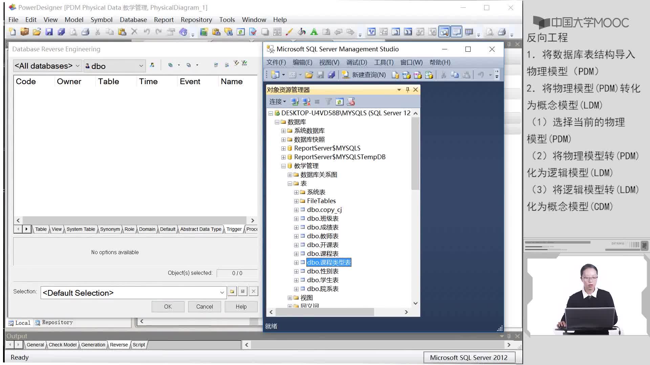Click Open File folder icon in SSMS toolbar
This screenshot has width=650, height=365.
[309, 75]
